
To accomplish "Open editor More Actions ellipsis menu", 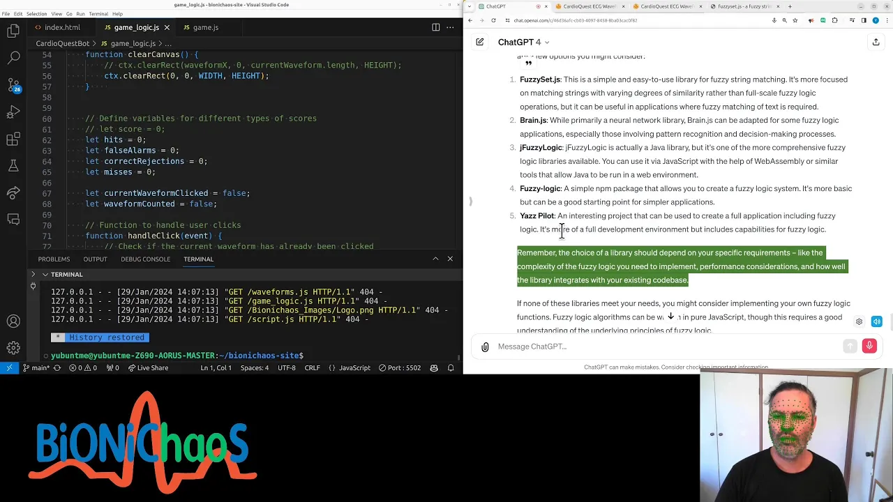I will coord(450,27).
